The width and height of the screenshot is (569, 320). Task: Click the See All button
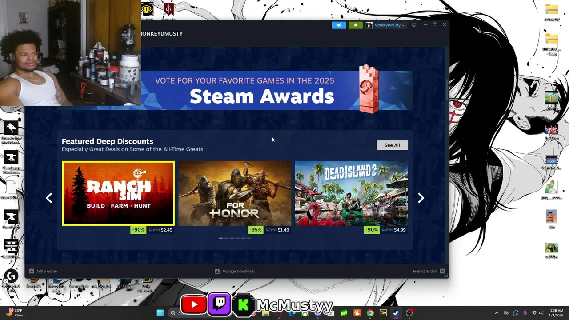(392, 145)
